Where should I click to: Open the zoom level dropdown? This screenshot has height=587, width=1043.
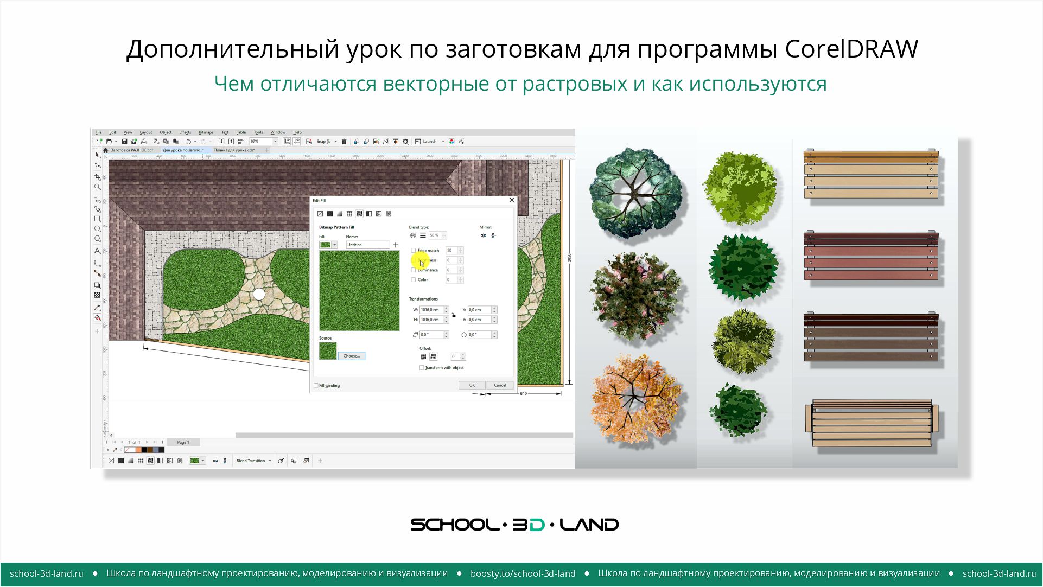[275, 141]
